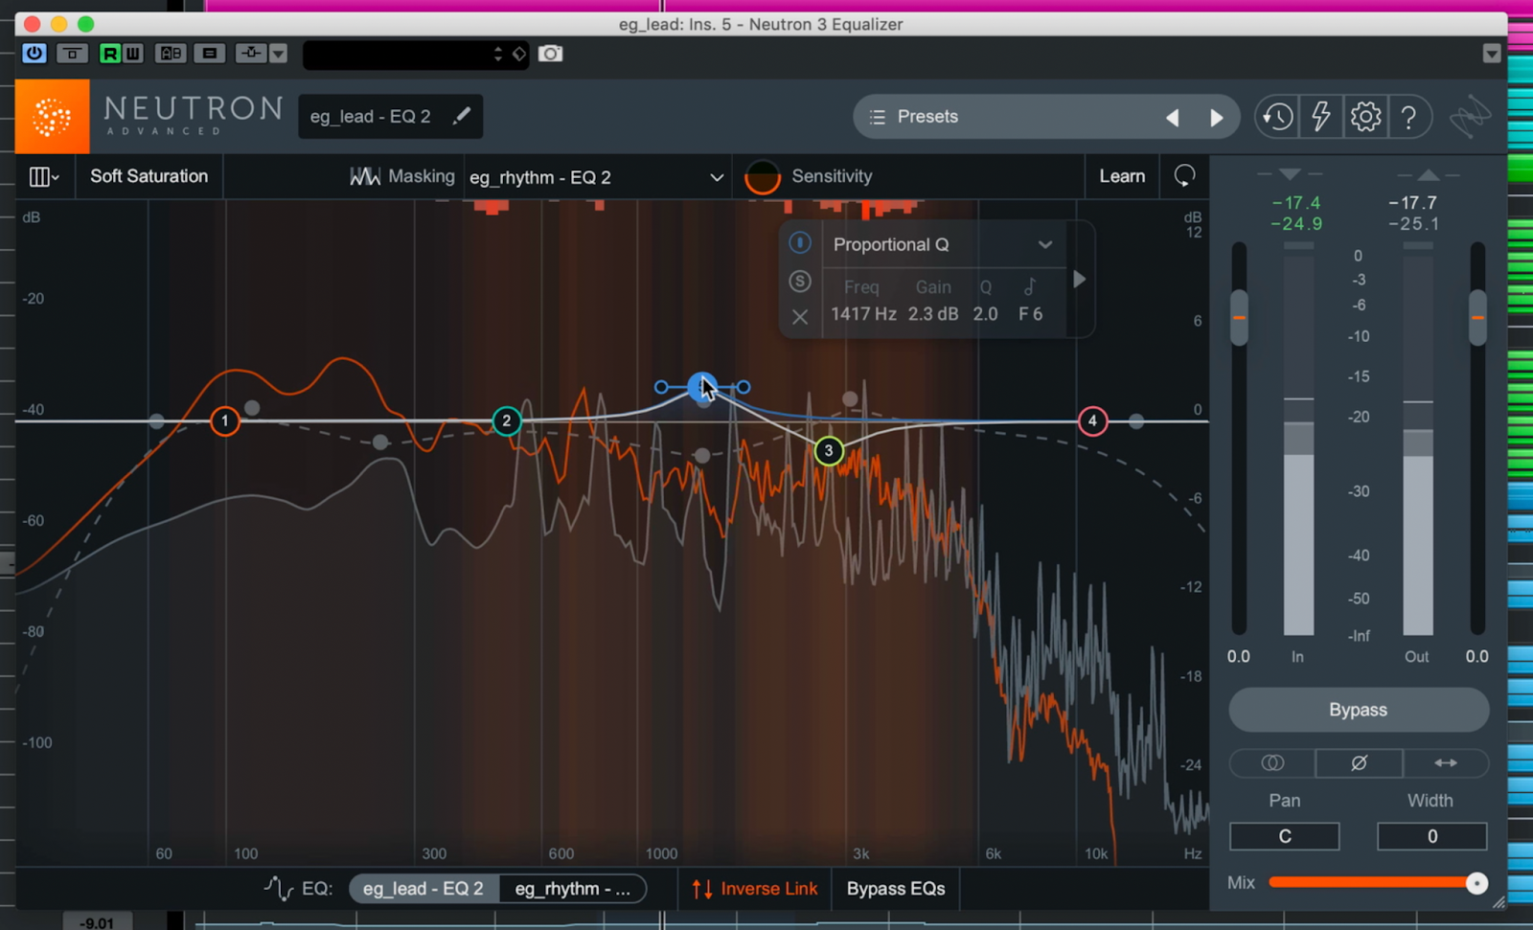Click the Learn button
Viewport: 1533px width, 930px height.
click(x=1122, y=176)
